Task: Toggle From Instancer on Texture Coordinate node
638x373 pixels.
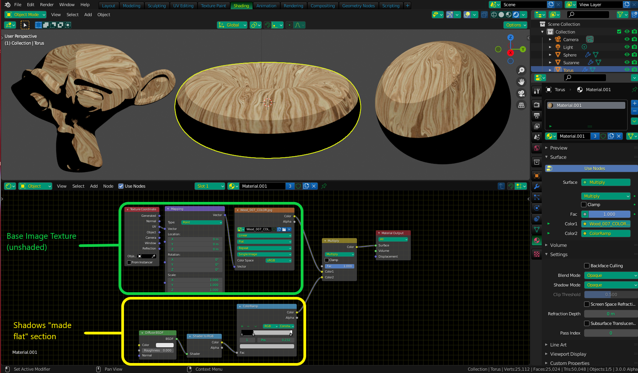Action: (129, 262)
